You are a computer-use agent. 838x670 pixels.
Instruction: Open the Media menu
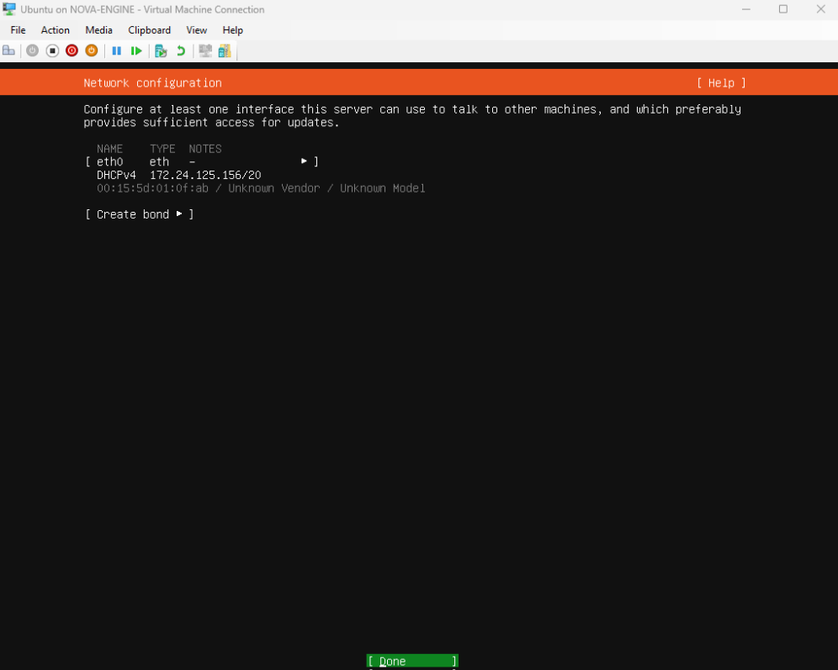pos(98,30)
